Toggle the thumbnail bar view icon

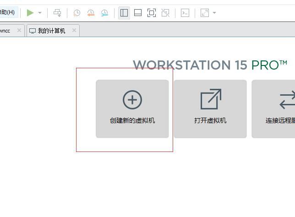pyautogui.click(x=138, y=13)
